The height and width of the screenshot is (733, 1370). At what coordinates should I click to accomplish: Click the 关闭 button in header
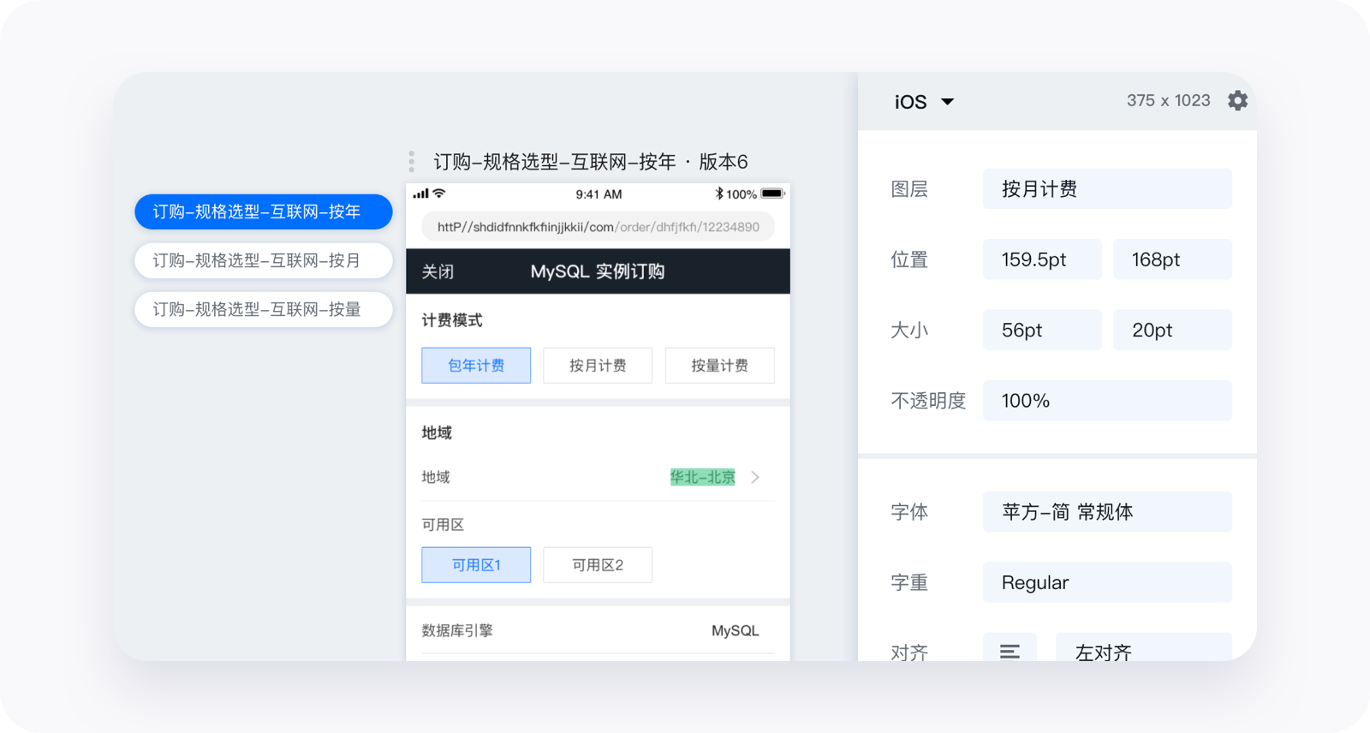438,271
